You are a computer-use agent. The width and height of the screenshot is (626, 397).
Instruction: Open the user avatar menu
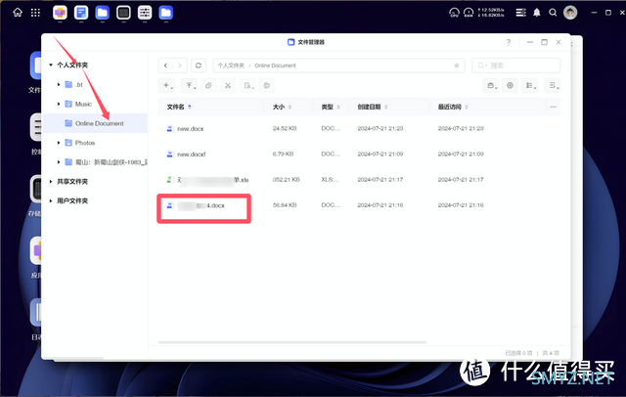[570, 13]
